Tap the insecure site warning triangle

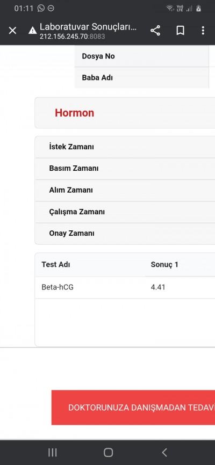click(33, 30)
